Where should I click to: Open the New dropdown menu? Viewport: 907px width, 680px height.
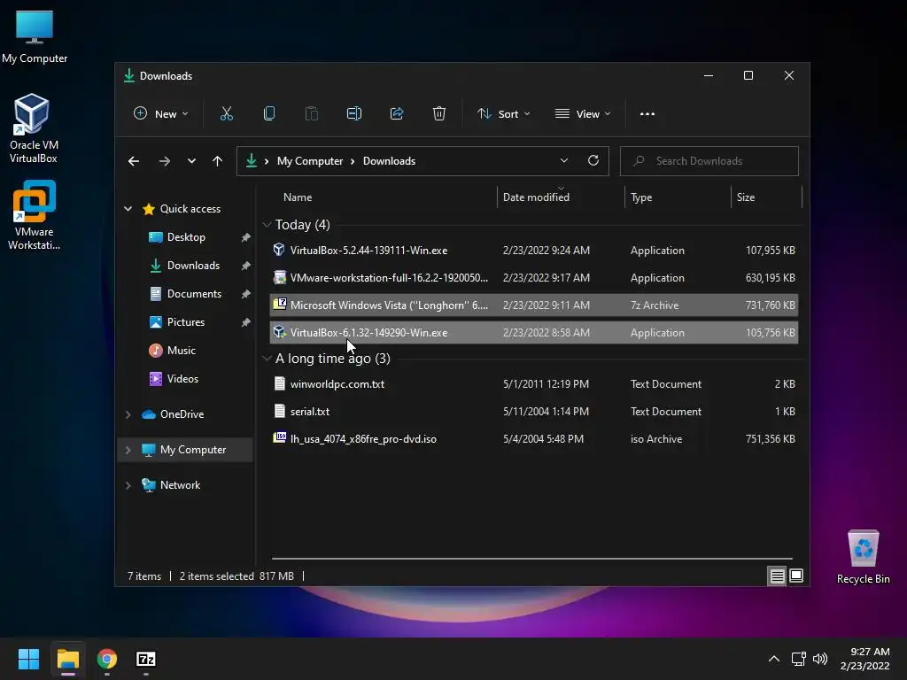coord(161,114)
